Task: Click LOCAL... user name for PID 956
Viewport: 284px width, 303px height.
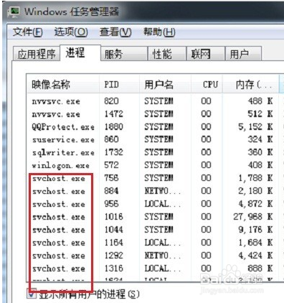Action: tap(162, 204)
